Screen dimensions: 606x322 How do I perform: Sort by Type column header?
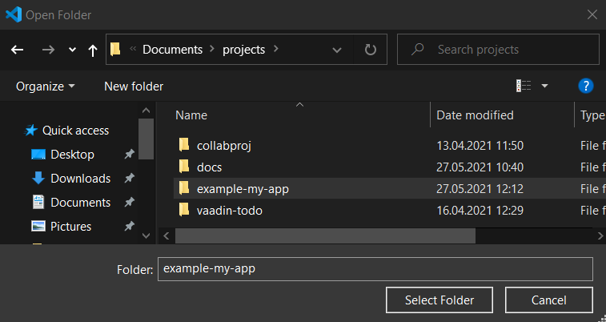tap(592, 115)
